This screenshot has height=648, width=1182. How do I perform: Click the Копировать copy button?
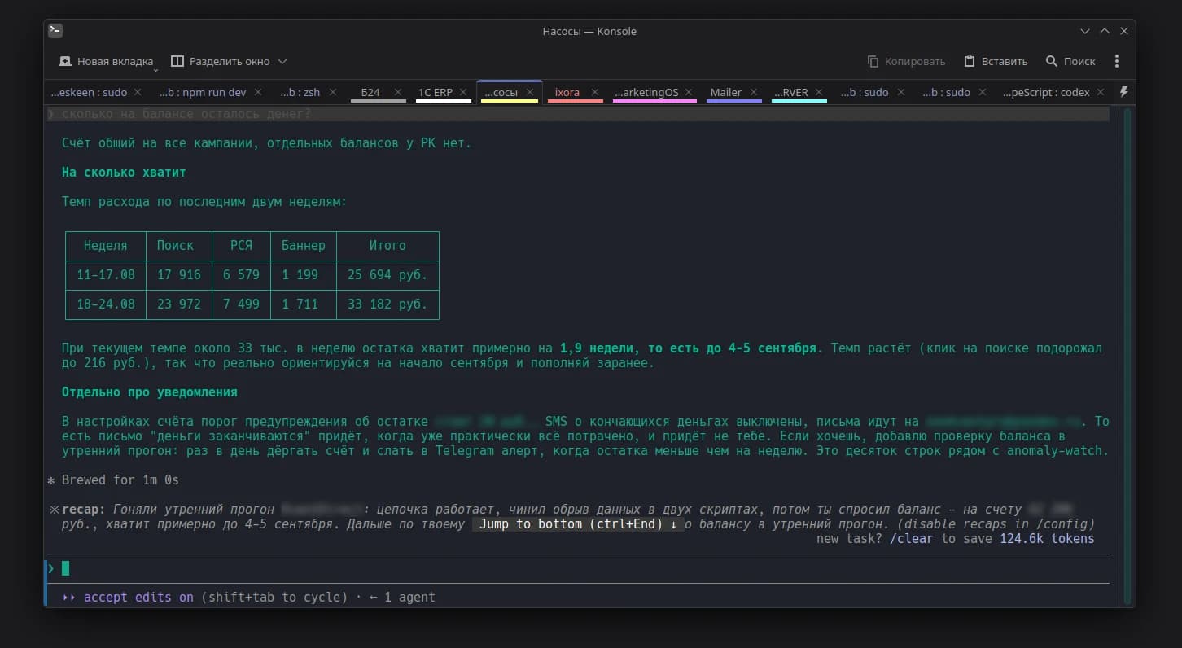click(906, 61)
